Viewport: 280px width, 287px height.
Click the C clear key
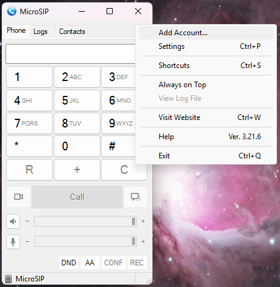click(124, 169)
